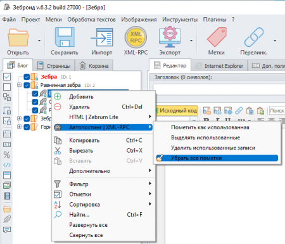
Task: Switch to the Internet Explorer tab
Action: [220, 66]
